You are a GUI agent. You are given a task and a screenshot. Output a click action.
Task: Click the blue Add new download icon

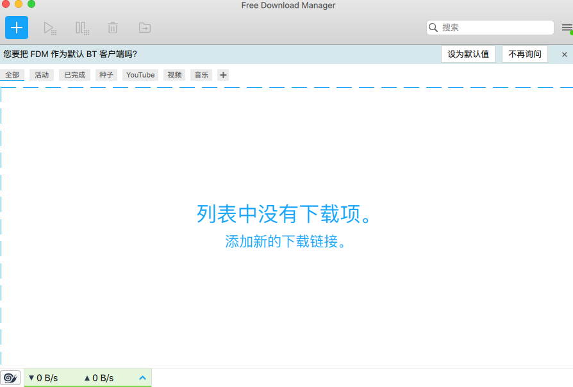(x=16, y=28)
